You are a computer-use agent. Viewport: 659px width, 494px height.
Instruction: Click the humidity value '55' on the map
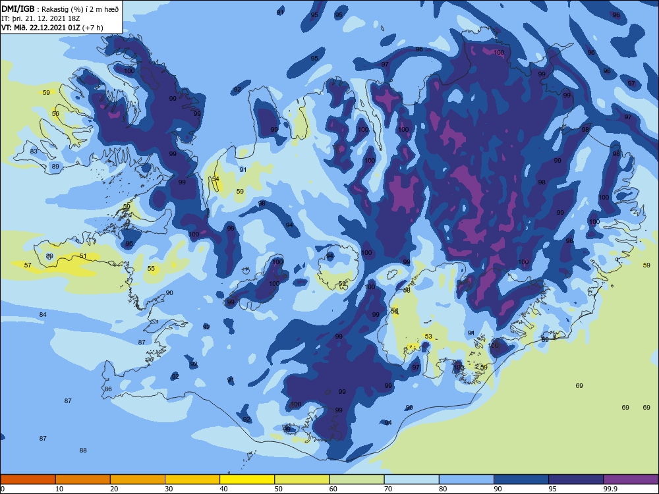pos(151,269)
